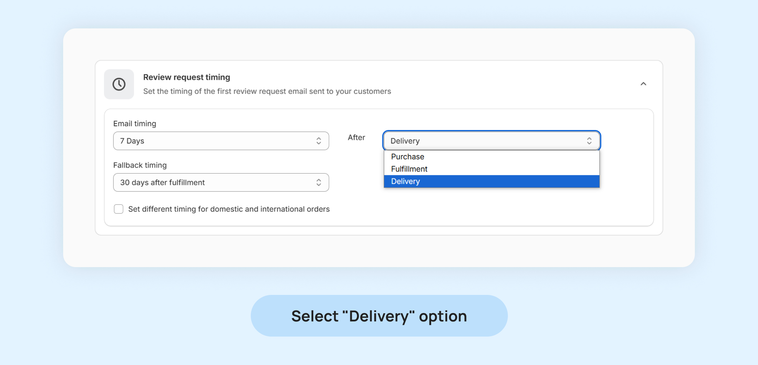Image resolution: width=758 pixels, height=365 pixels.
Task: Open the Email timing "7 Days" dropdown
Action: 221,141
